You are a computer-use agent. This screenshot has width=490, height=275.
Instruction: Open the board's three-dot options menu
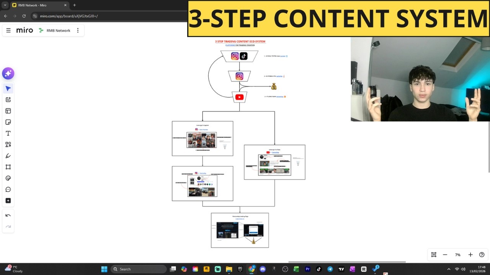[x=78, y=31]
